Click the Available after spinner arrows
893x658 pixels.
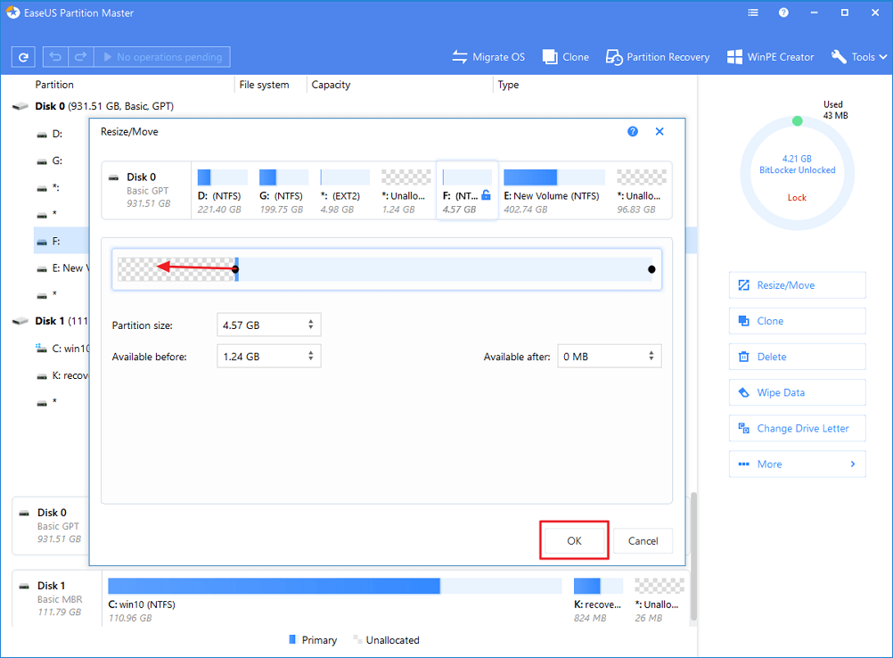point(651,356)
